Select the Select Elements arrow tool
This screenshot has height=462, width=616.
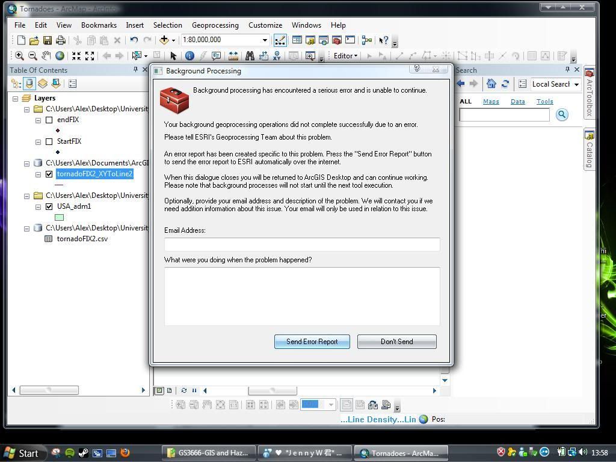pos(173,56)
